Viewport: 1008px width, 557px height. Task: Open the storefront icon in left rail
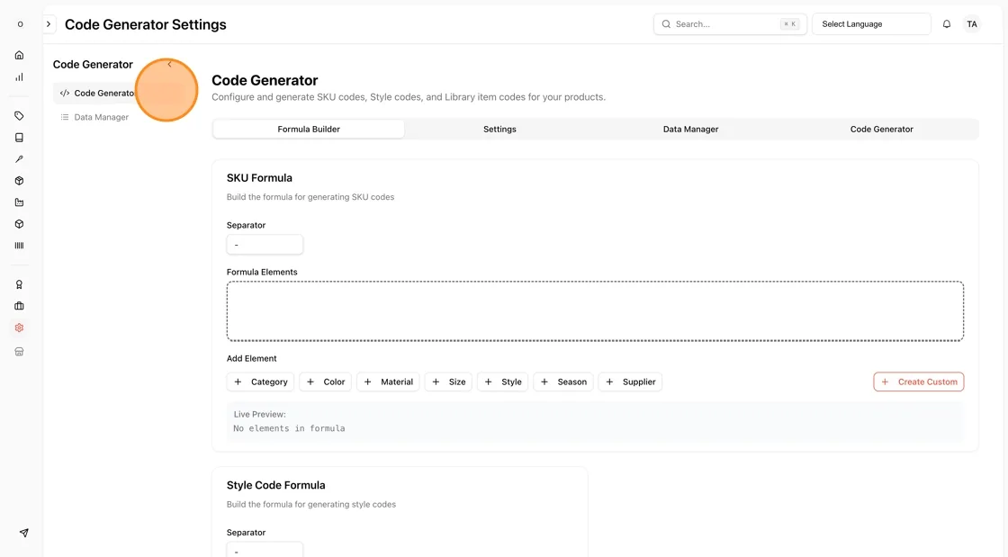pyautogui.click(x=19, y=352)
